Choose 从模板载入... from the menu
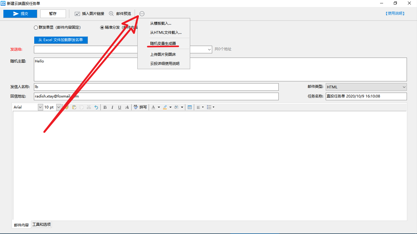The image size is (417, 234). pyautogui.click(x=161, y=23)
